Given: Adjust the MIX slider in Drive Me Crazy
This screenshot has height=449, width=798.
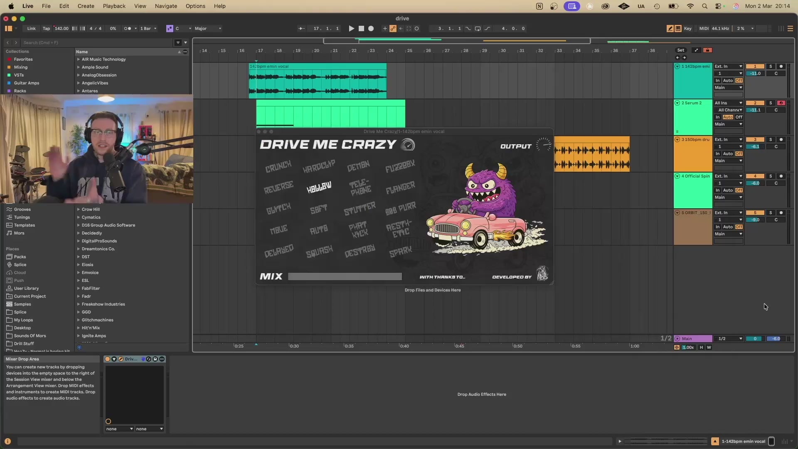Looking at the screenshot, I should (345, 276).
